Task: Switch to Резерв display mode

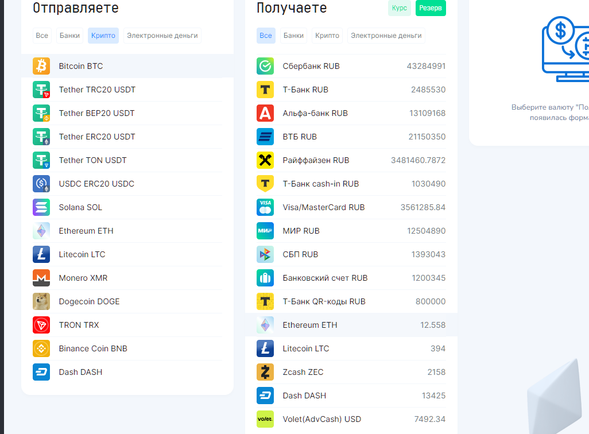Action: click(x=431, y=8)
